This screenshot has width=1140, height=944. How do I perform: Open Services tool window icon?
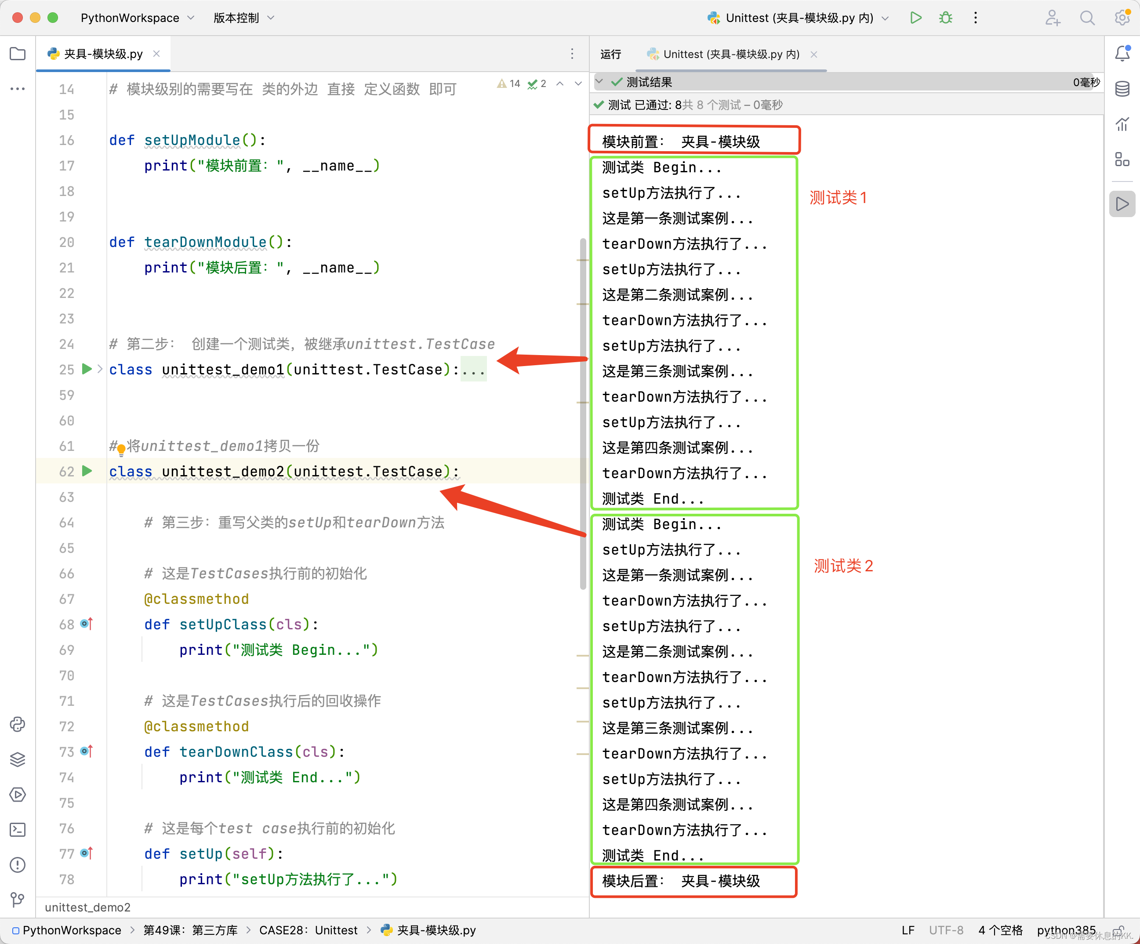[x=18, y=795]
